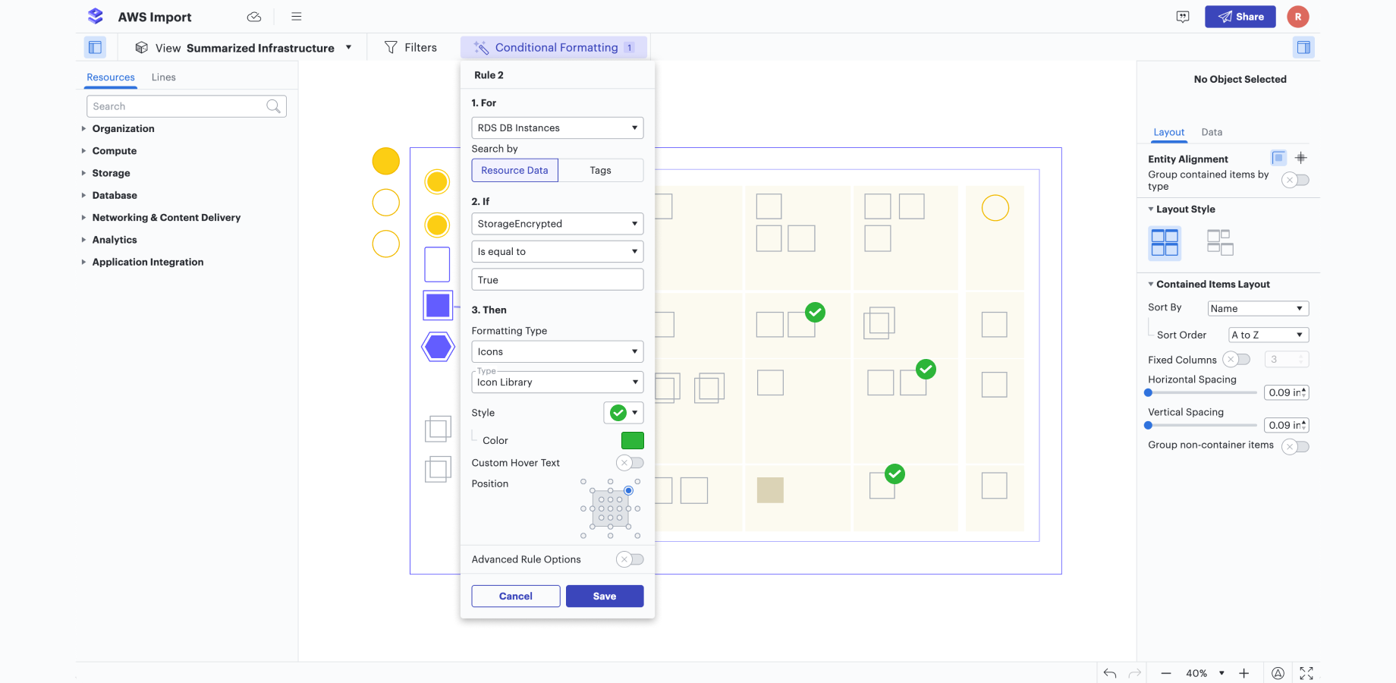Zoom in with the plus icon

click(1244, 673)
